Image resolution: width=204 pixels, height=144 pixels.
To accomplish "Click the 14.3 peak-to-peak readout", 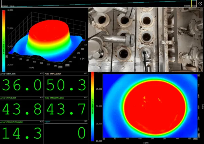I will tap(22, 133).
